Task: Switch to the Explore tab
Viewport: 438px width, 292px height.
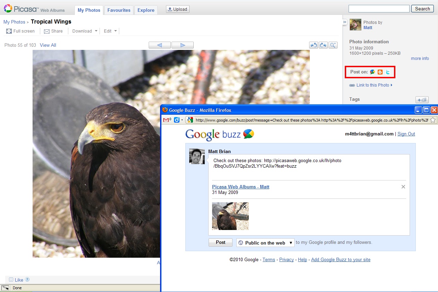Action: [x=146, y=10]
